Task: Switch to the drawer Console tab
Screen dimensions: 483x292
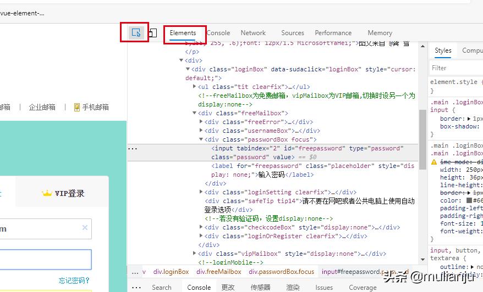Action: tap(199, 288)
